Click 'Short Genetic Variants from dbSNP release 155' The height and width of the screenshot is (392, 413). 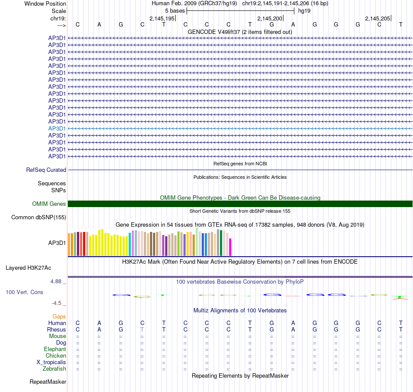[240, 211]
